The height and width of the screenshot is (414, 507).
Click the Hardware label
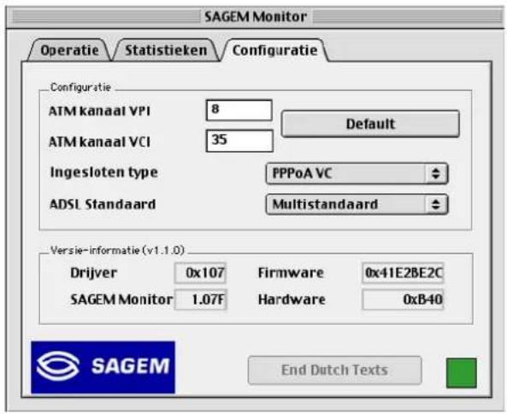292,299
